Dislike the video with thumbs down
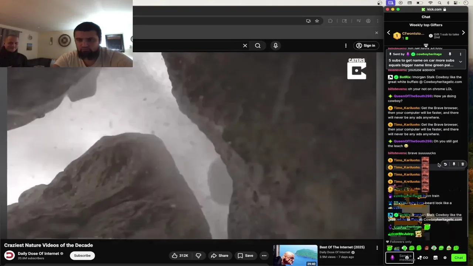Screen dimensions: 473x266 coord(198,256)
